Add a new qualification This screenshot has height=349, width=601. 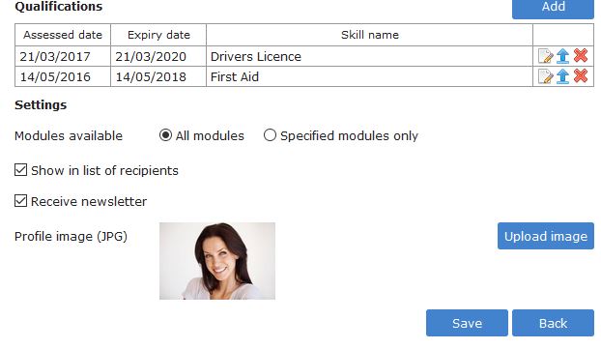click(x=553, y=7)
